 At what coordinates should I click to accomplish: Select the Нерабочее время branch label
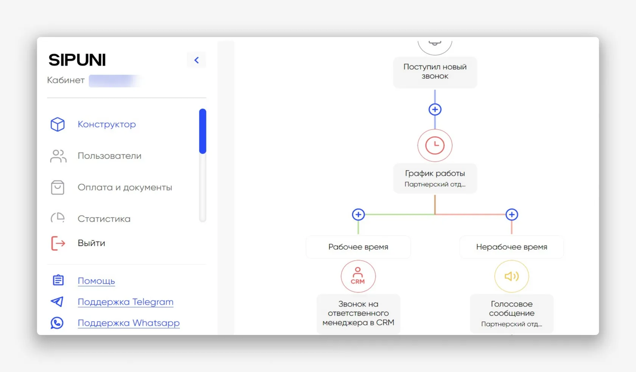[x=512, y=247]
